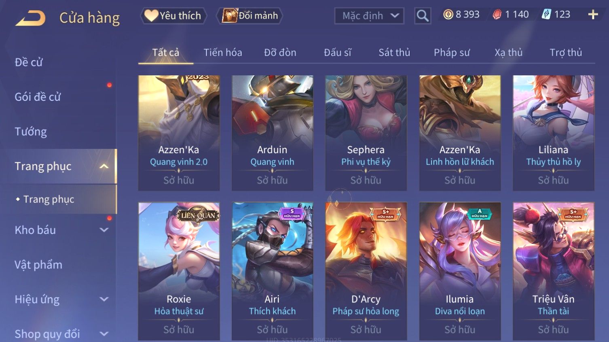The image size is (609, 342).
Task: Click the gold coin balance icon
Action: 448,15
